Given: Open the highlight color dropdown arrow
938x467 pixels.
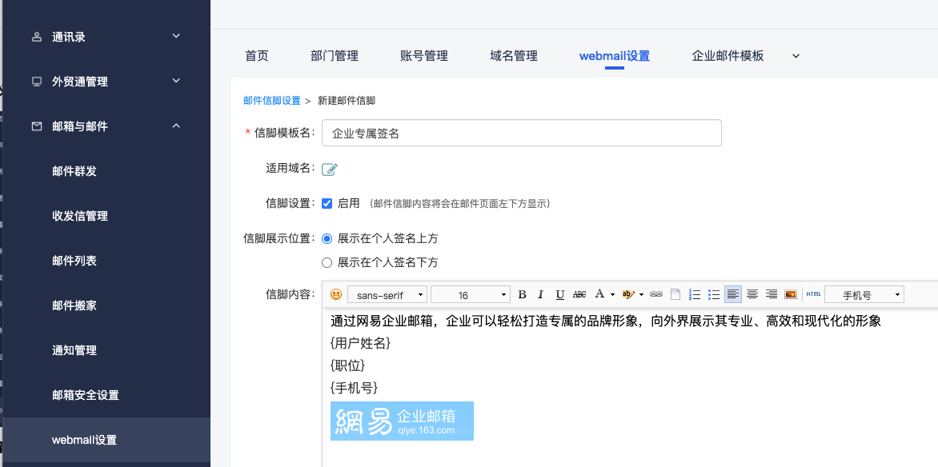Looking at the screenshot, I should 641,294.
